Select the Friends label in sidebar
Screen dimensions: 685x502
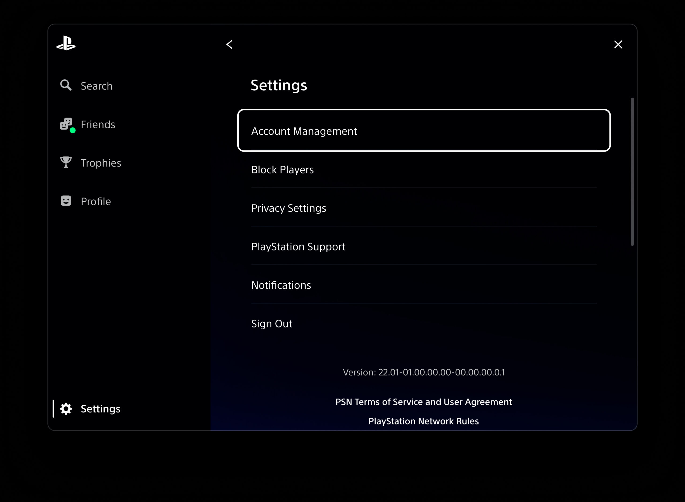[98, 125]
